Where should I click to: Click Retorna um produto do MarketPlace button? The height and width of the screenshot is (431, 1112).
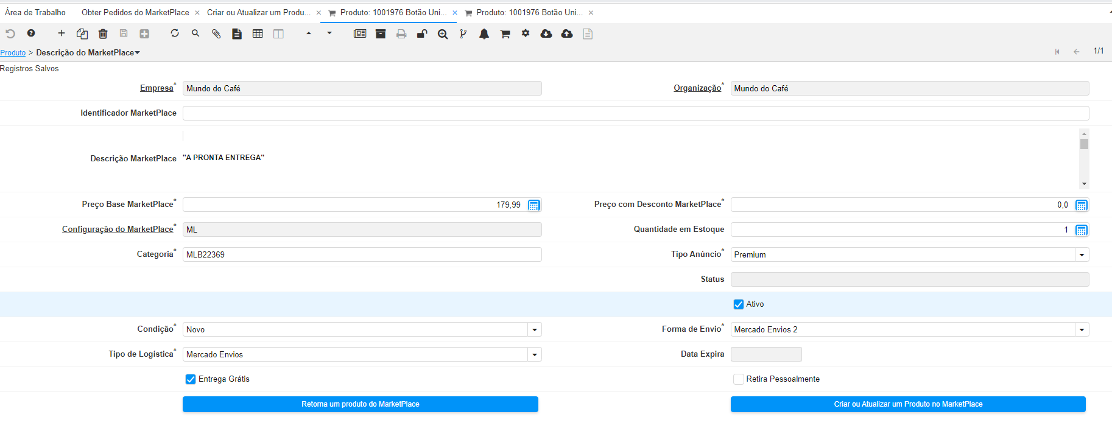click(360, 404)
